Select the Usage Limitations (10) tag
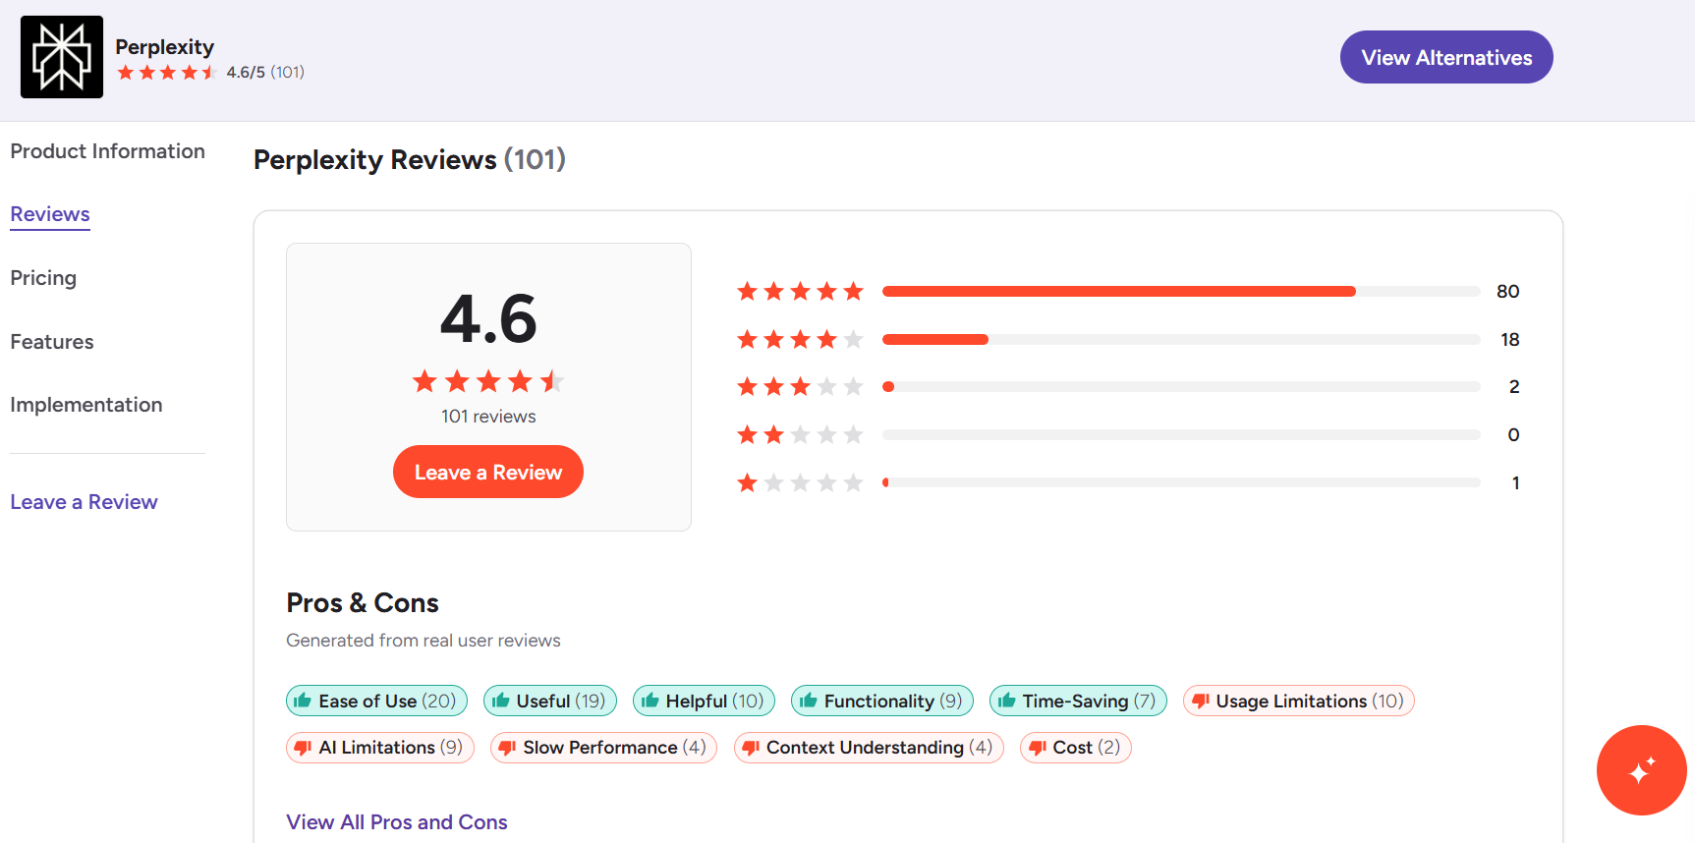 click(x=1299, y=701)
